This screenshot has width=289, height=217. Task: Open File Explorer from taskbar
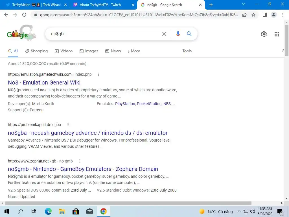point(62,211)
